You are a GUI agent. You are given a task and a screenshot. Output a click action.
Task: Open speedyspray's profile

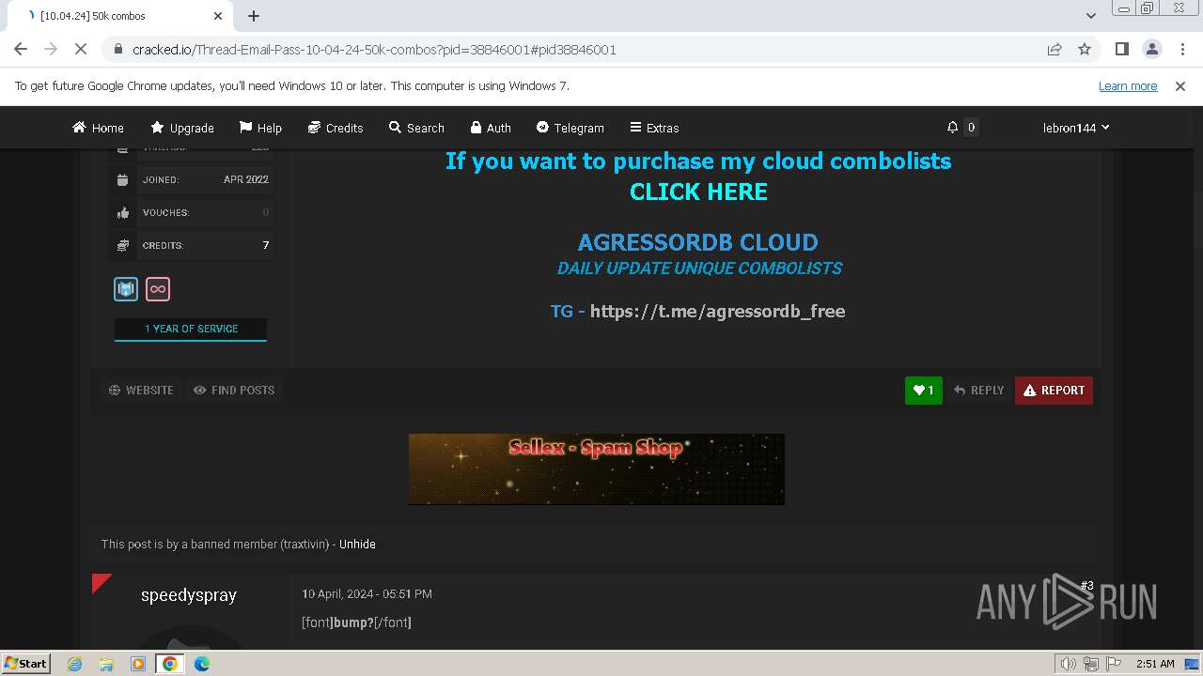pos(188,595)
